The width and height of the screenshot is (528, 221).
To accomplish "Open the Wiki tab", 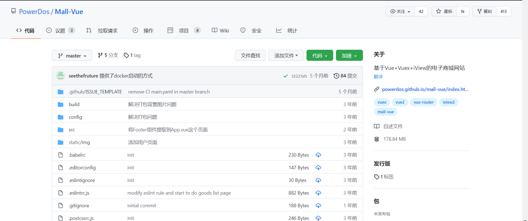I will coord(220,31).
